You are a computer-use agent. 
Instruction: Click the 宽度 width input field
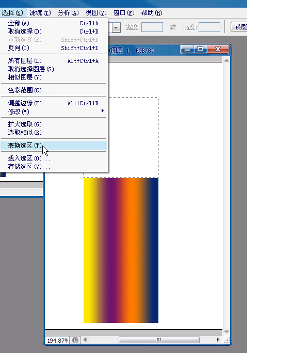click(x=152, y=27)
